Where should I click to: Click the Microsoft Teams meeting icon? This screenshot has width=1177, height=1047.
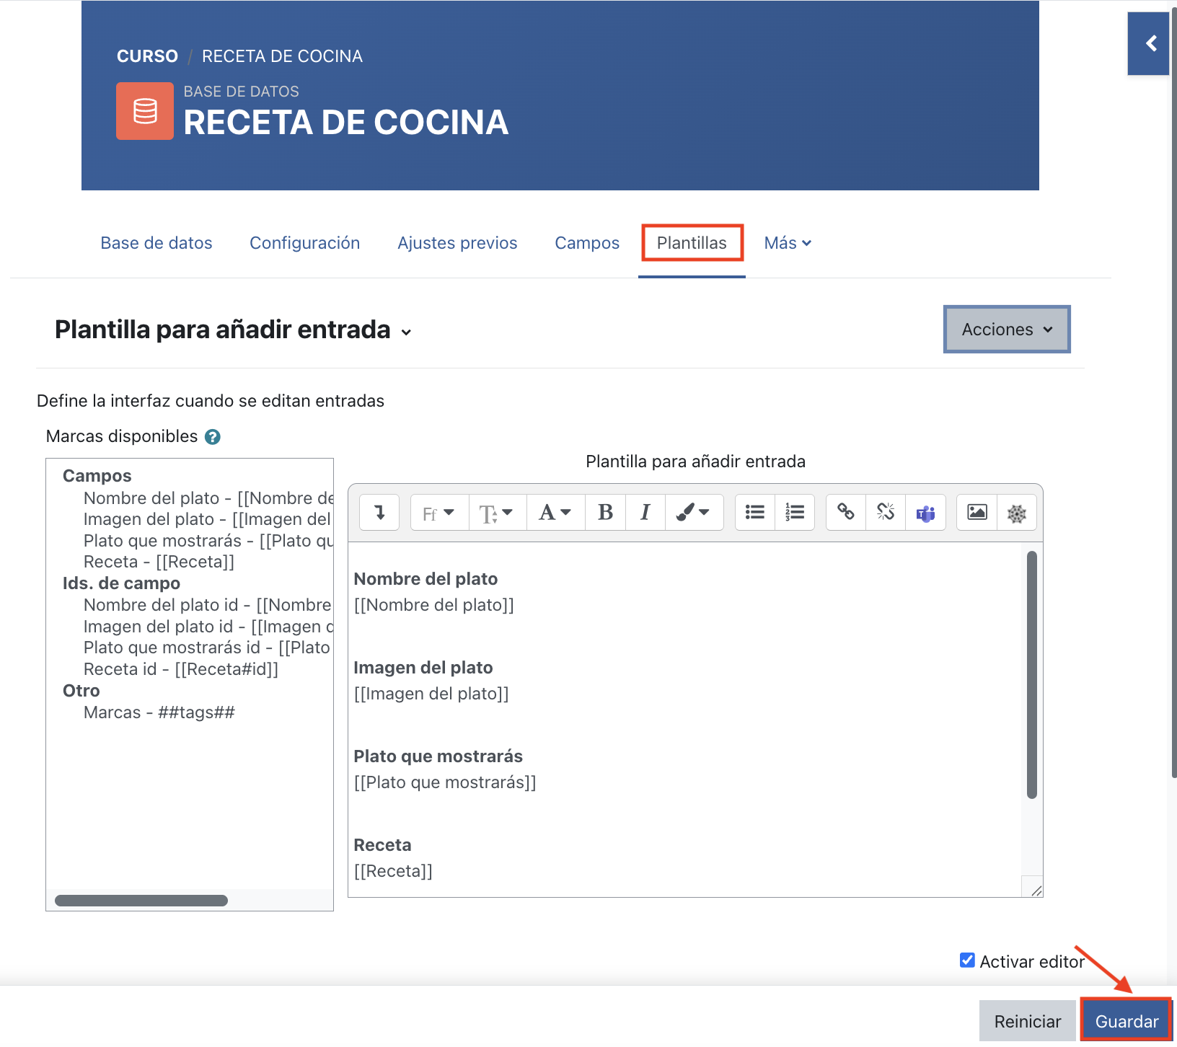coord(925,513)
